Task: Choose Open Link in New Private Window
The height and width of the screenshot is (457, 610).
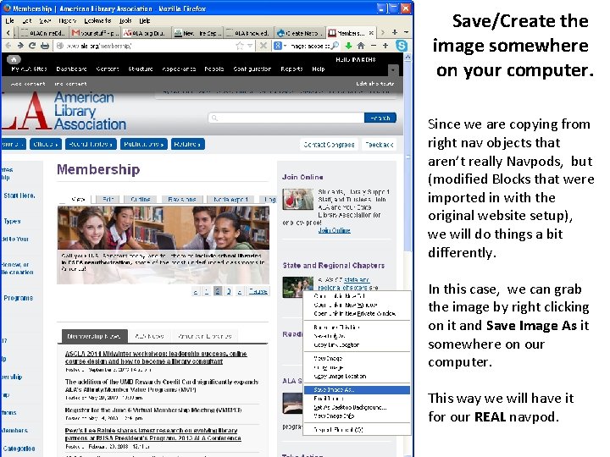Action: tap(357, 313)
